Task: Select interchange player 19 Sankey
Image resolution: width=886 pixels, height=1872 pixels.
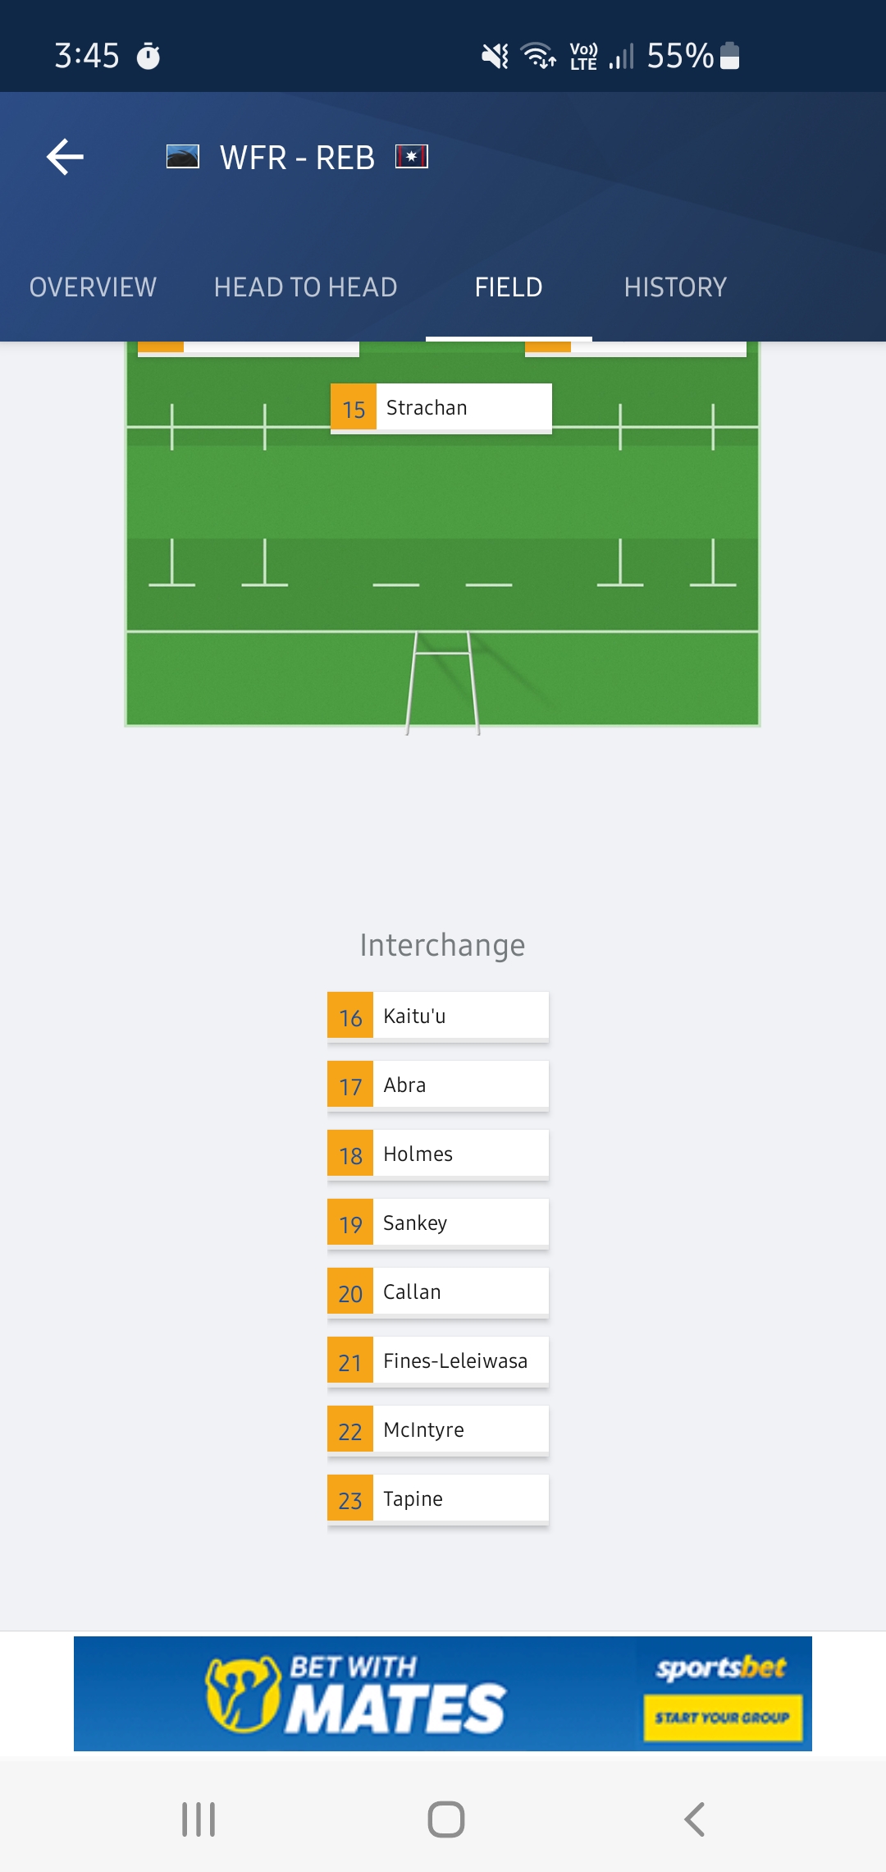Action: coord(438,1223)
